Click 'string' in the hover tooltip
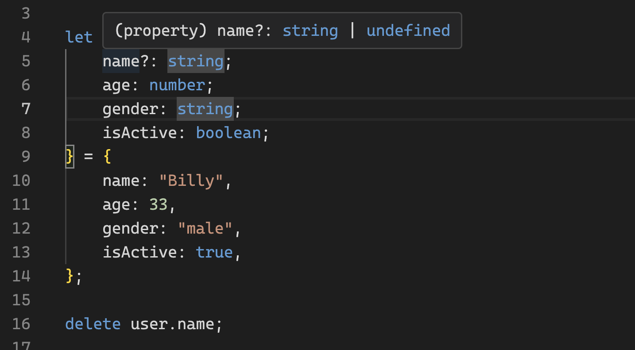The height and width of the screenshot is (350, 635). (x=310, y=31)
